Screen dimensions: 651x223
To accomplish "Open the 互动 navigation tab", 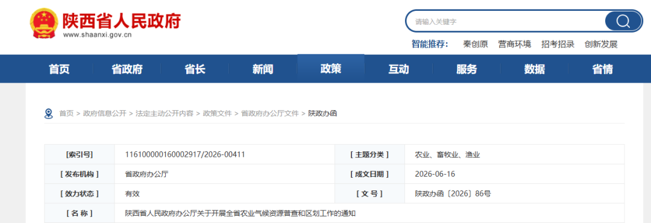I will click(x=398, y=69).
